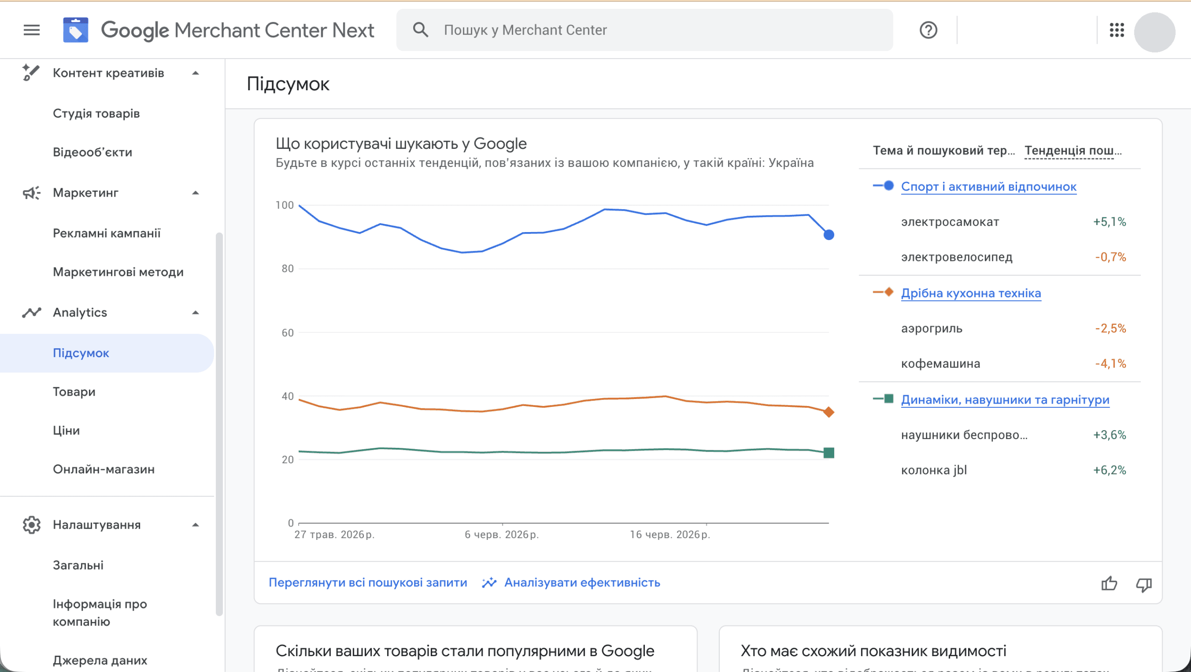Open Дрібна кухонна техніка topic link
The image size is (1191, 672).
[x=971, y=293]
